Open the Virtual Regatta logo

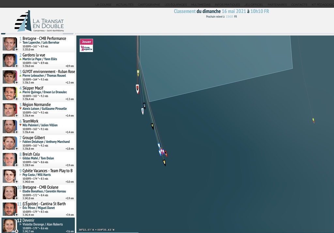pos(86,48)
